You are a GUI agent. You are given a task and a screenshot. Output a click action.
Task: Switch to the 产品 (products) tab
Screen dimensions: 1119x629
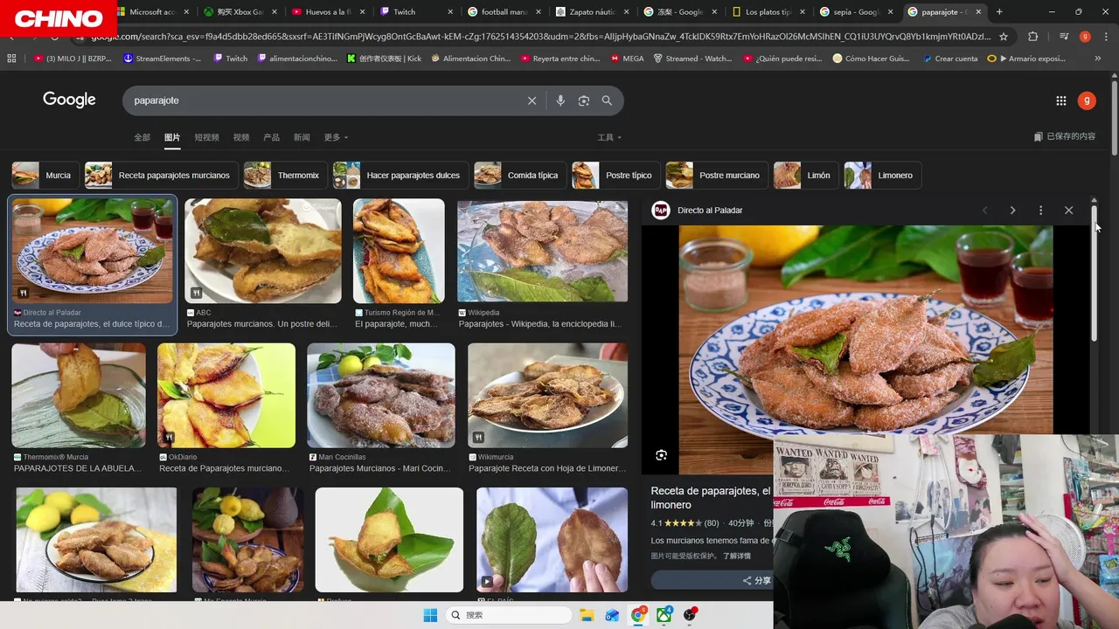[271, 137]
